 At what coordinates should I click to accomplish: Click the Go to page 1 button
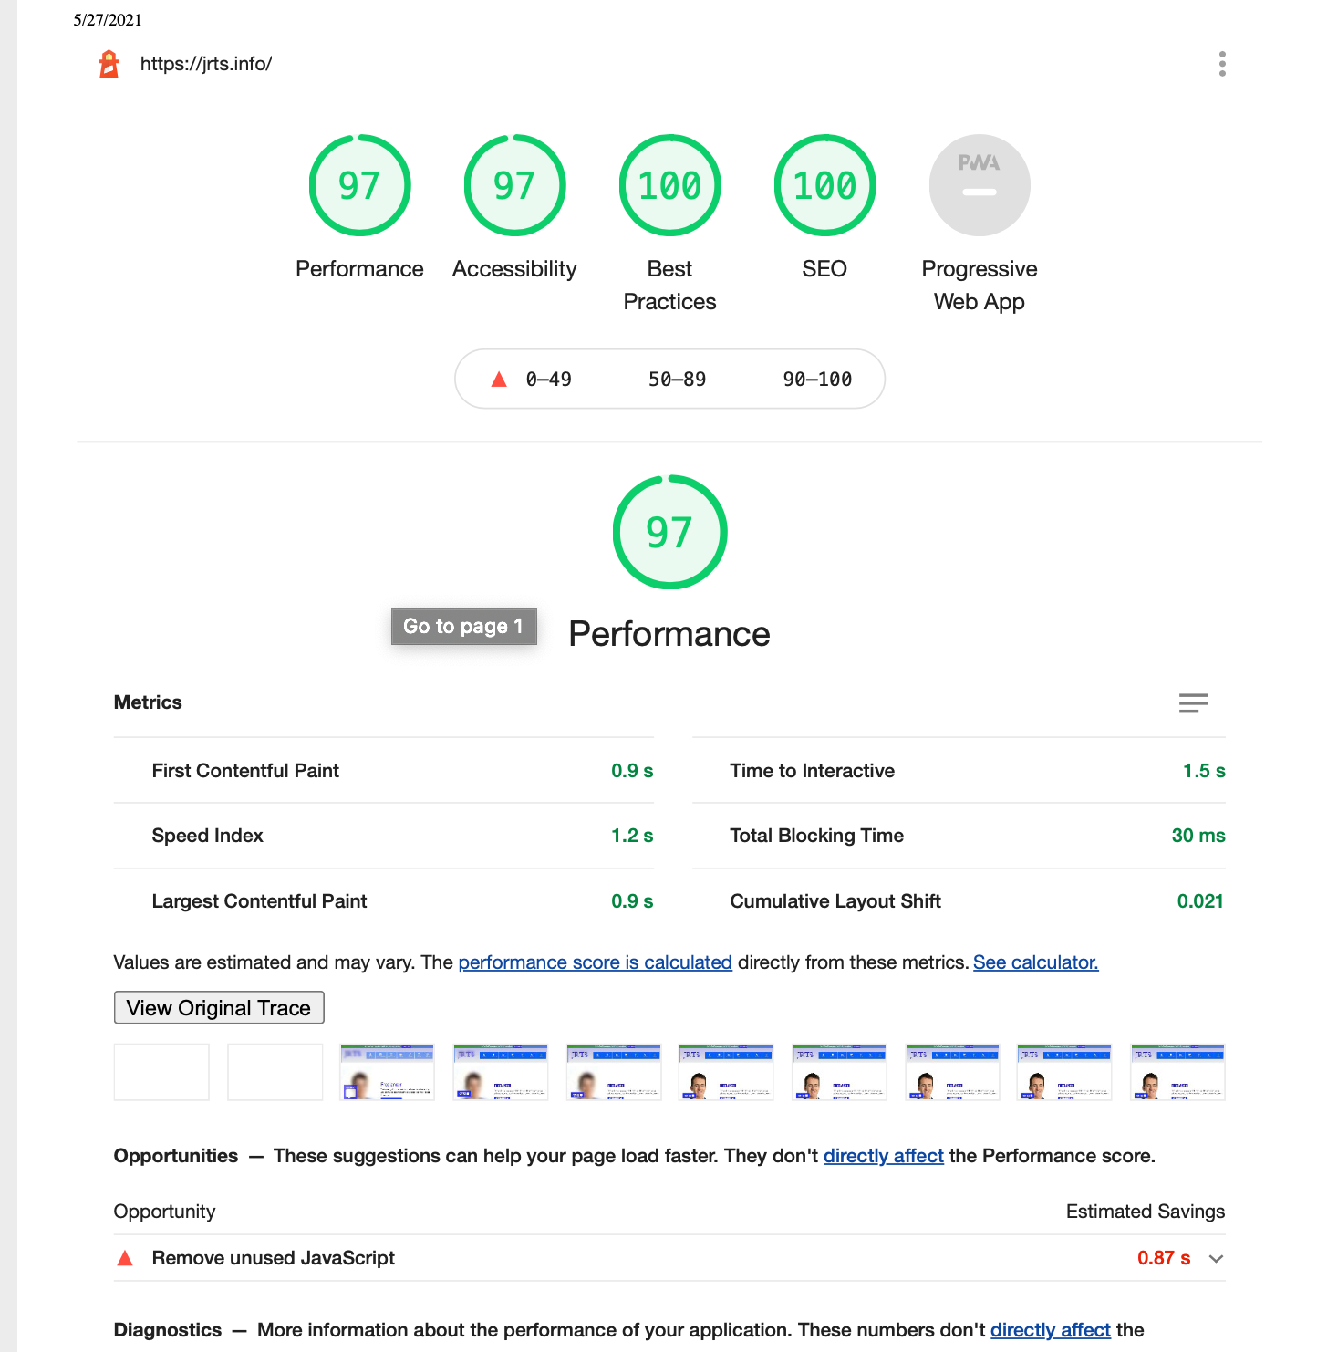tap(463, 627)
